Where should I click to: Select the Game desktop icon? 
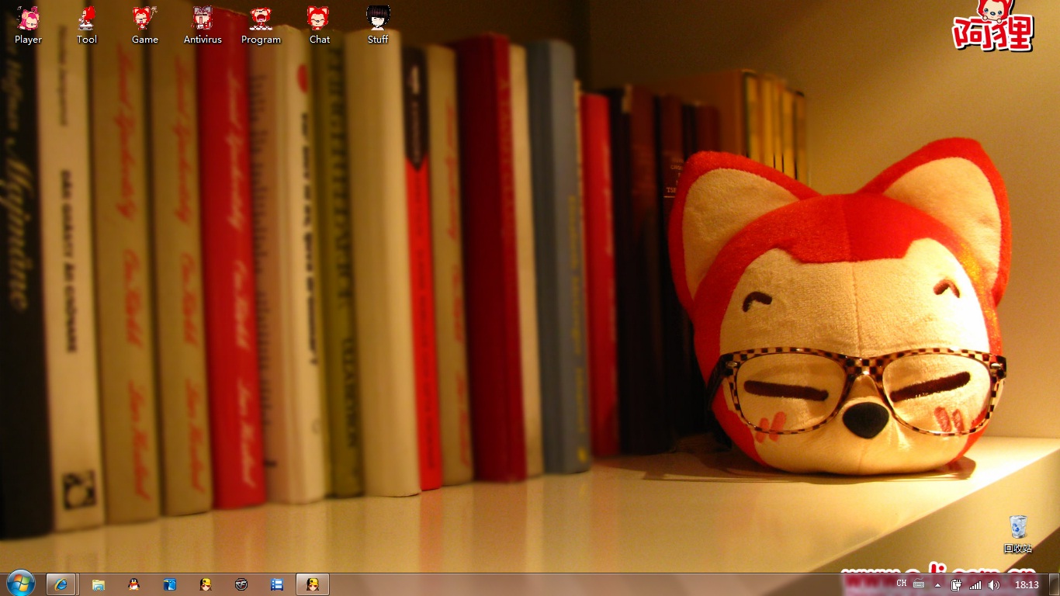pyautogui.click(x=144, y=24)
